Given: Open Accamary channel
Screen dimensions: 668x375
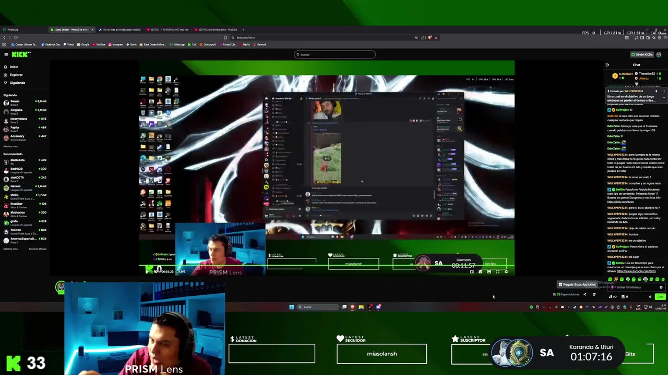Looking at the screenshot, I should pos(25,137).
